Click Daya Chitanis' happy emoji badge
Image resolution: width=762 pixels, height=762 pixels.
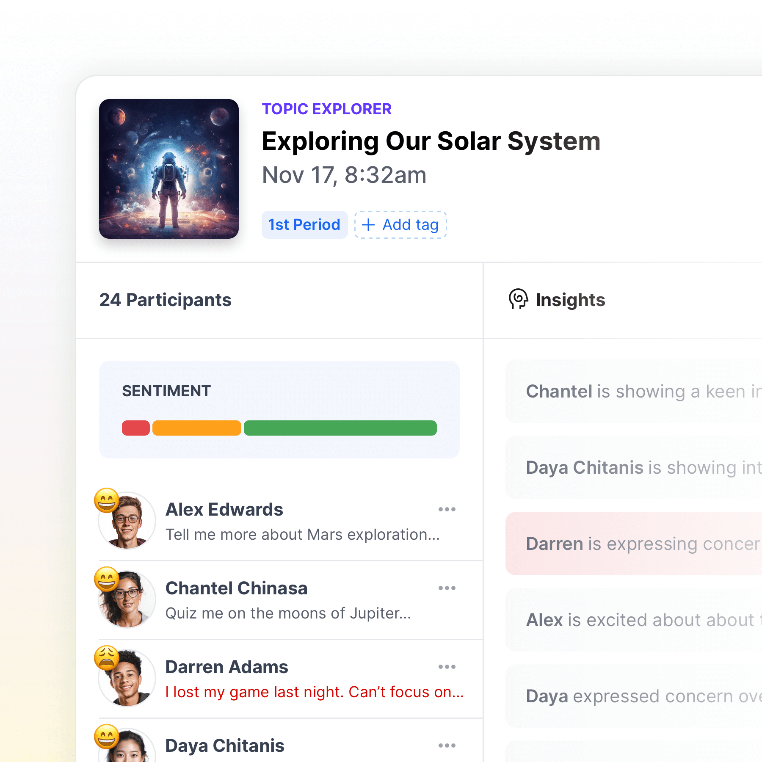pyautogui.click(x=107, y=737)
